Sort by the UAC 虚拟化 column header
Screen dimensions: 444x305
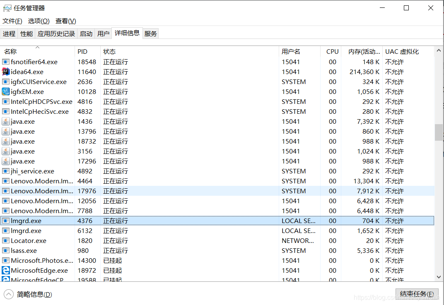pyautogui.click(x=408, y=51)
